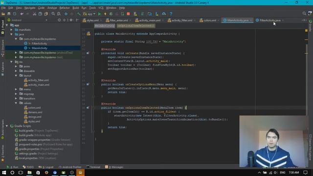Collapse the app module node
The width and height of the screenshot is (313, 176).
7,25
